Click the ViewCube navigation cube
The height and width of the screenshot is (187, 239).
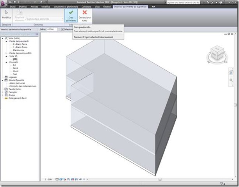217,53
